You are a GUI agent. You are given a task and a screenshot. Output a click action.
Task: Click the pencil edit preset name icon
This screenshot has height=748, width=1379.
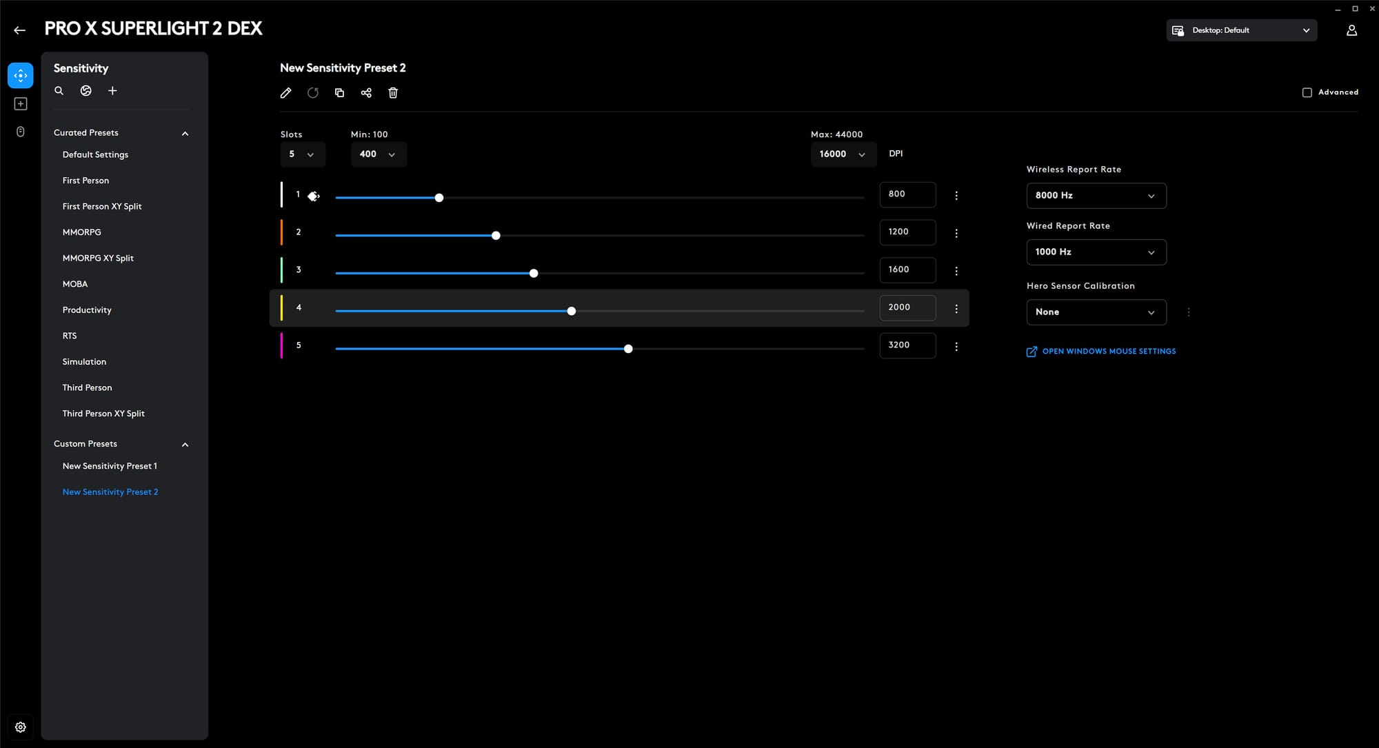tap(285, 93)
